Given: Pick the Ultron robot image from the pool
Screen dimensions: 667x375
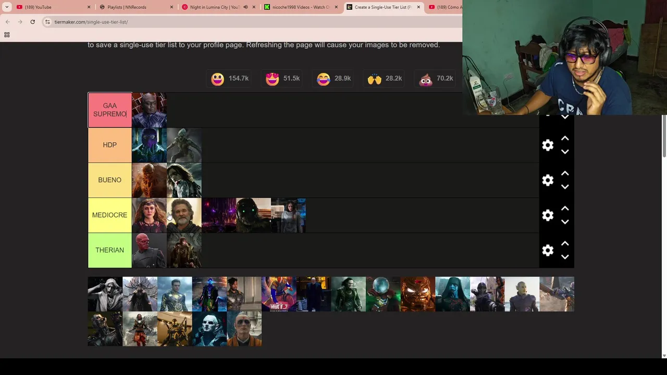Looking at the screenshot, I should click(x=105, y=329).
